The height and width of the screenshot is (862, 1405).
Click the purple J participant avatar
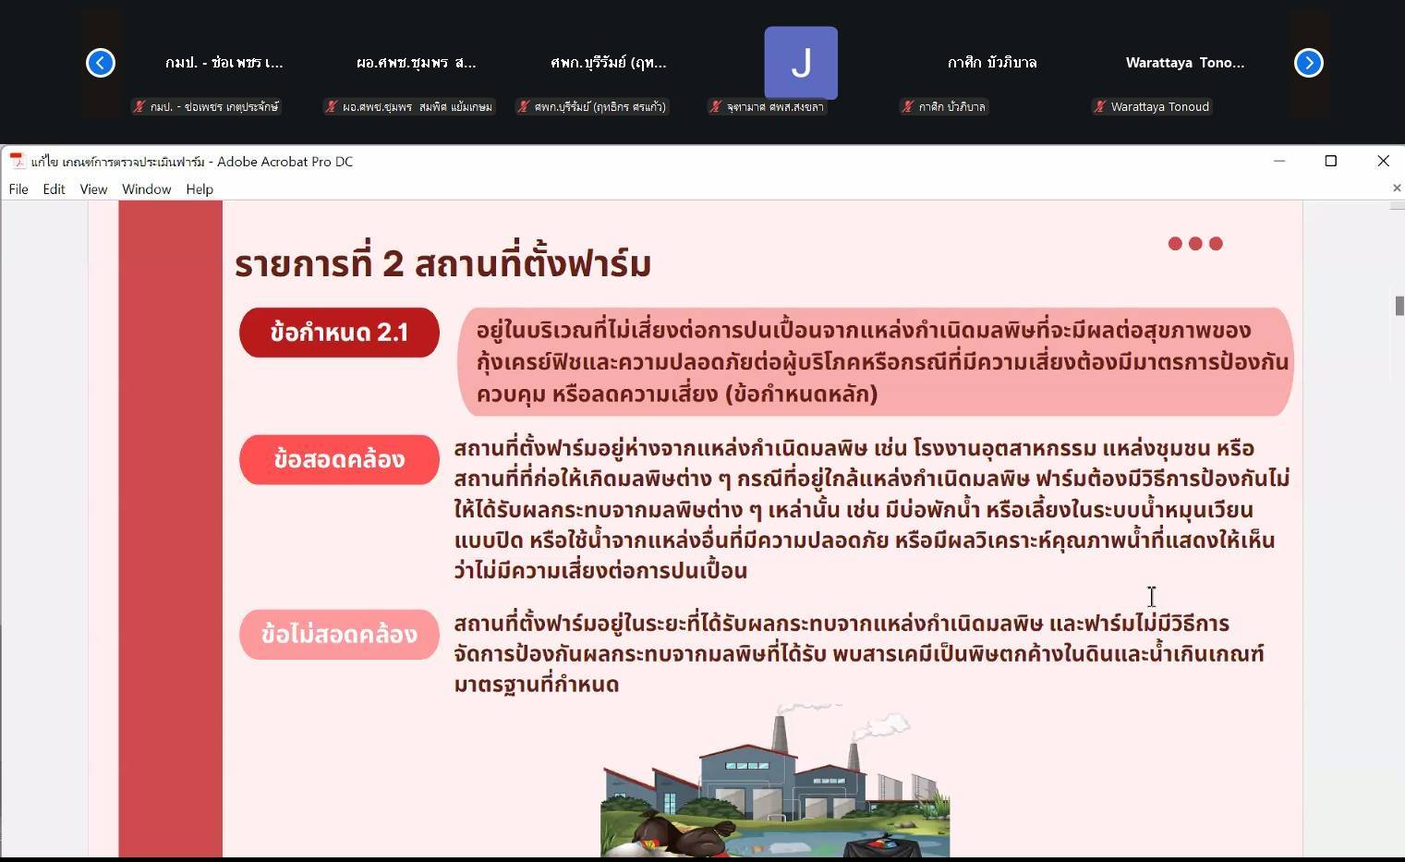800,63
